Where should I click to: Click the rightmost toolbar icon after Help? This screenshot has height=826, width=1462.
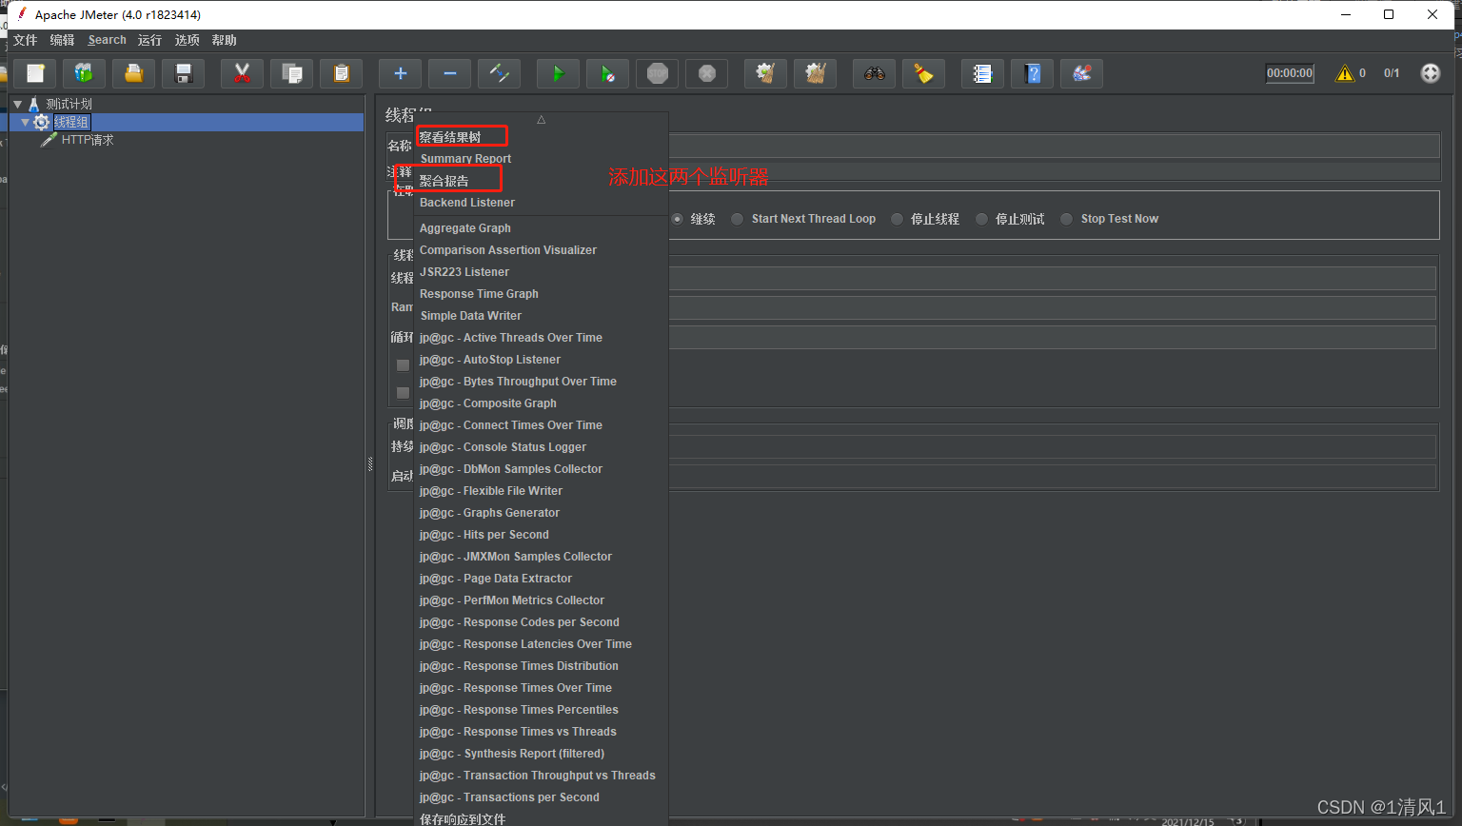point(1082,73)
